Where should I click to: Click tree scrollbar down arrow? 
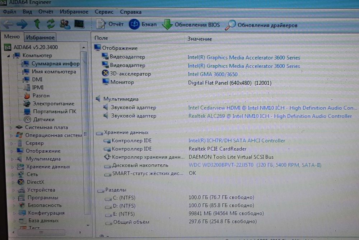point(88,225)
